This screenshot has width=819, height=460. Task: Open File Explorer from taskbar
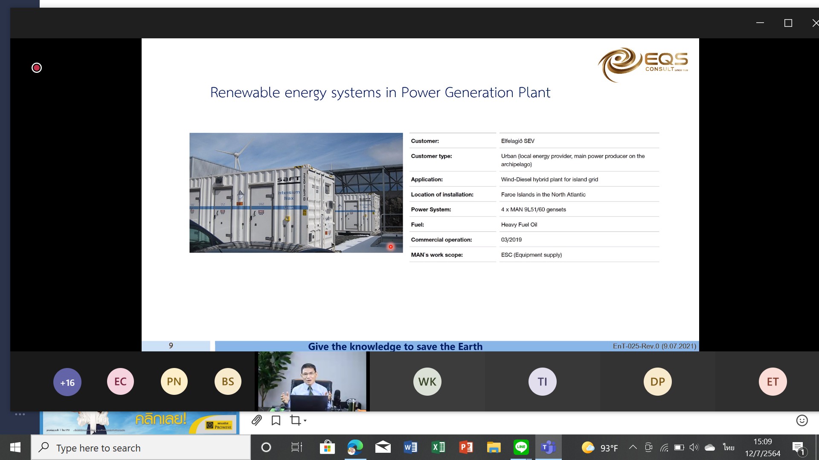494,447
